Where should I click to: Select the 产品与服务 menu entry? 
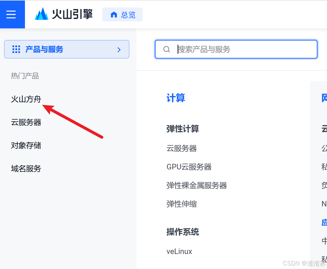coord(67,49)
